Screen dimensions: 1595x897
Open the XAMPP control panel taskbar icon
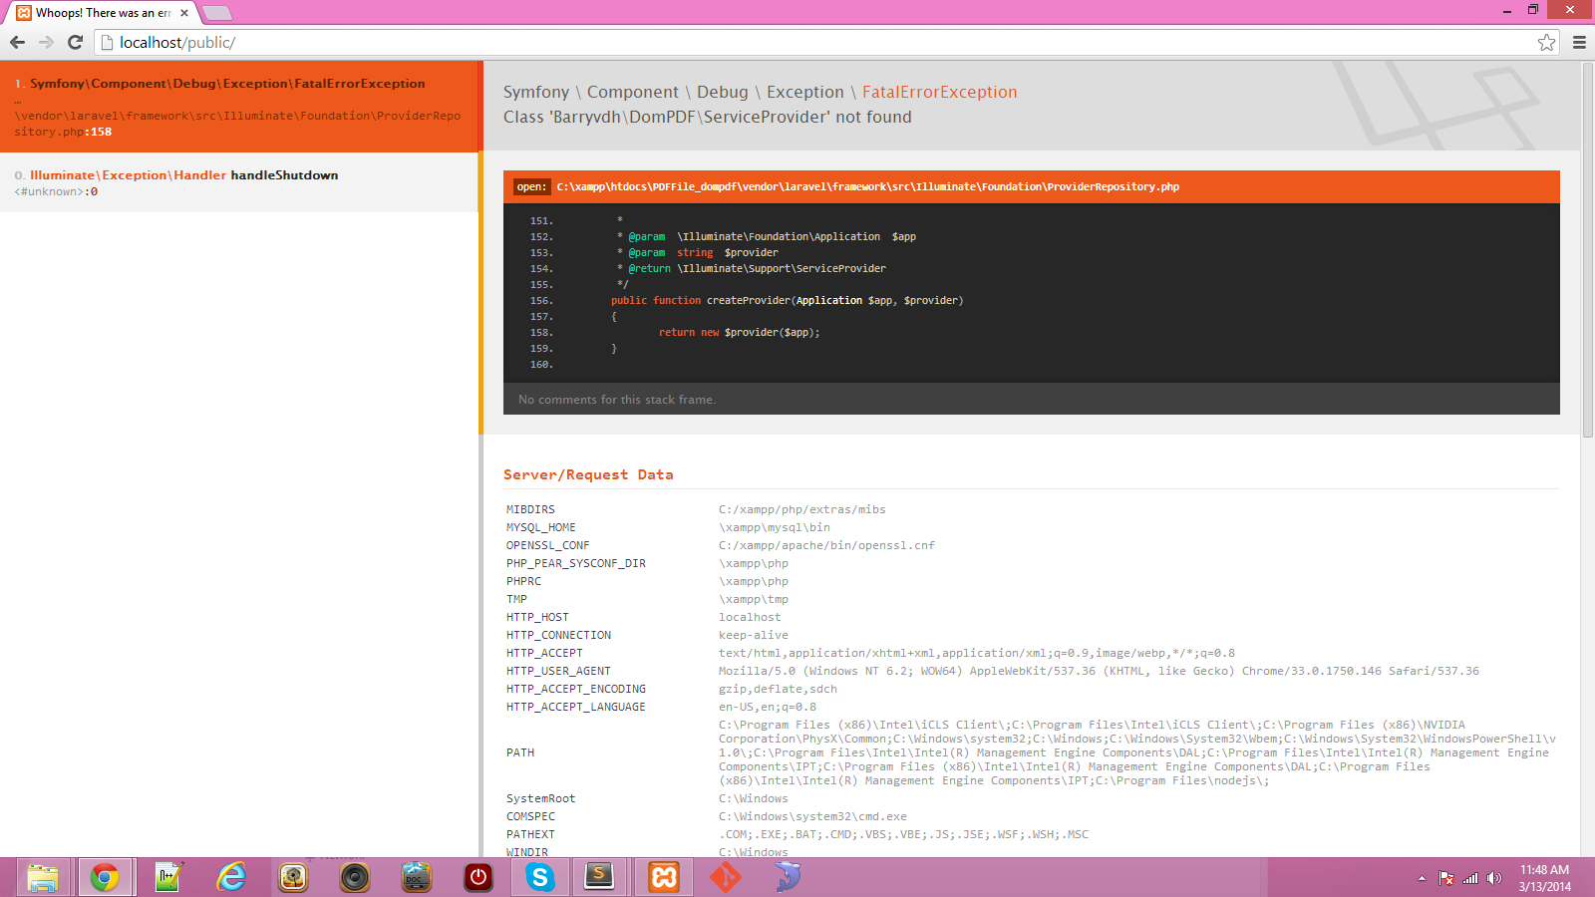pyautogui.click(x=664, y=877)
